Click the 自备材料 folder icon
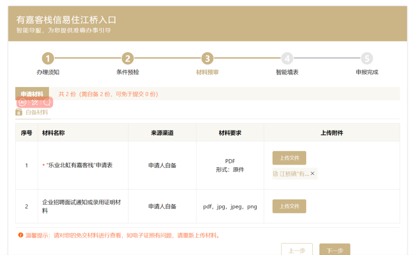 (19, 112)
